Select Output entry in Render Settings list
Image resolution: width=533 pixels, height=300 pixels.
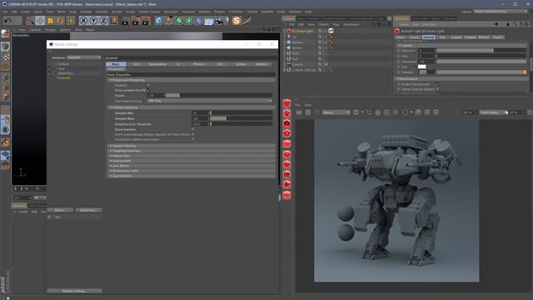coord(63,64)
